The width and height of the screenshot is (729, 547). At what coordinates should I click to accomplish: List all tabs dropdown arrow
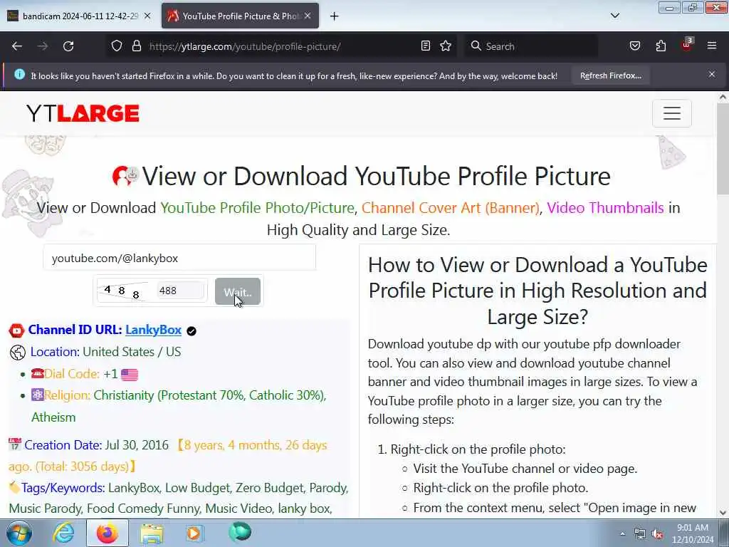point(615,16)
